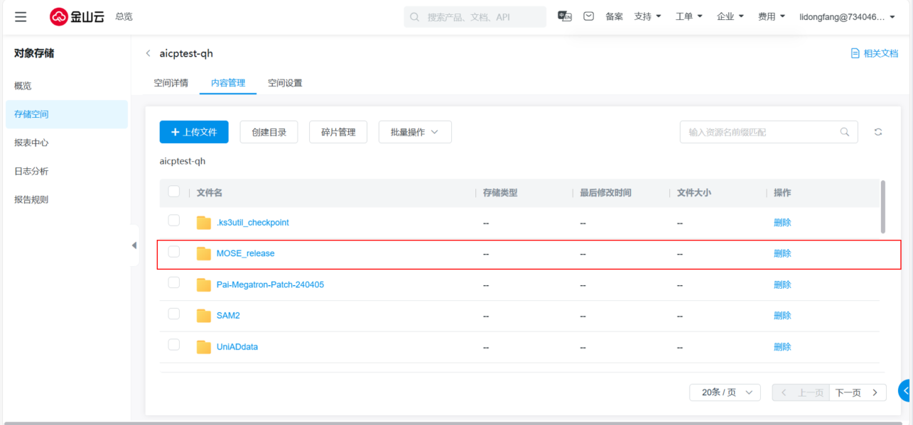Click the refresh list icon

tap(878, 132)
